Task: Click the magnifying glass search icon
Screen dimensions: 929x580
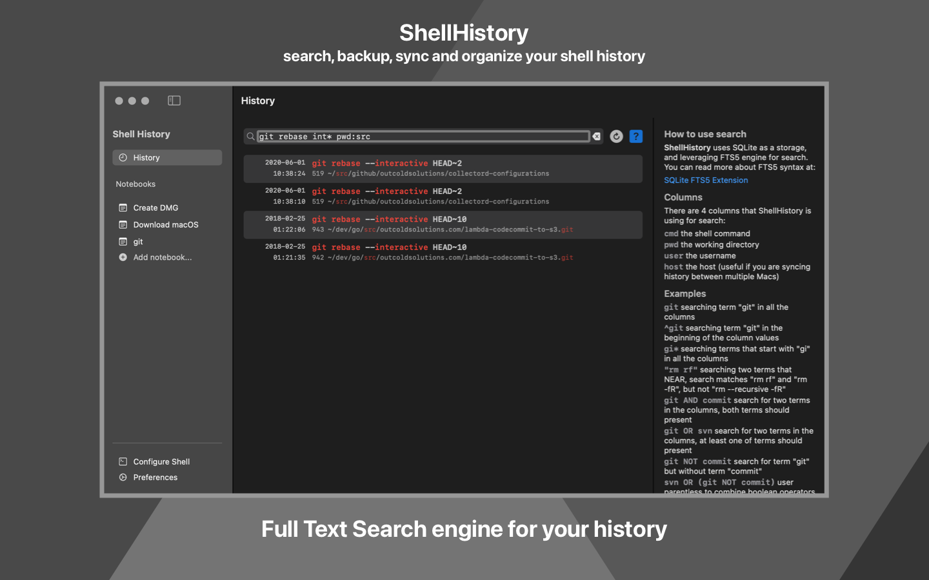Action: pos(250,137)
